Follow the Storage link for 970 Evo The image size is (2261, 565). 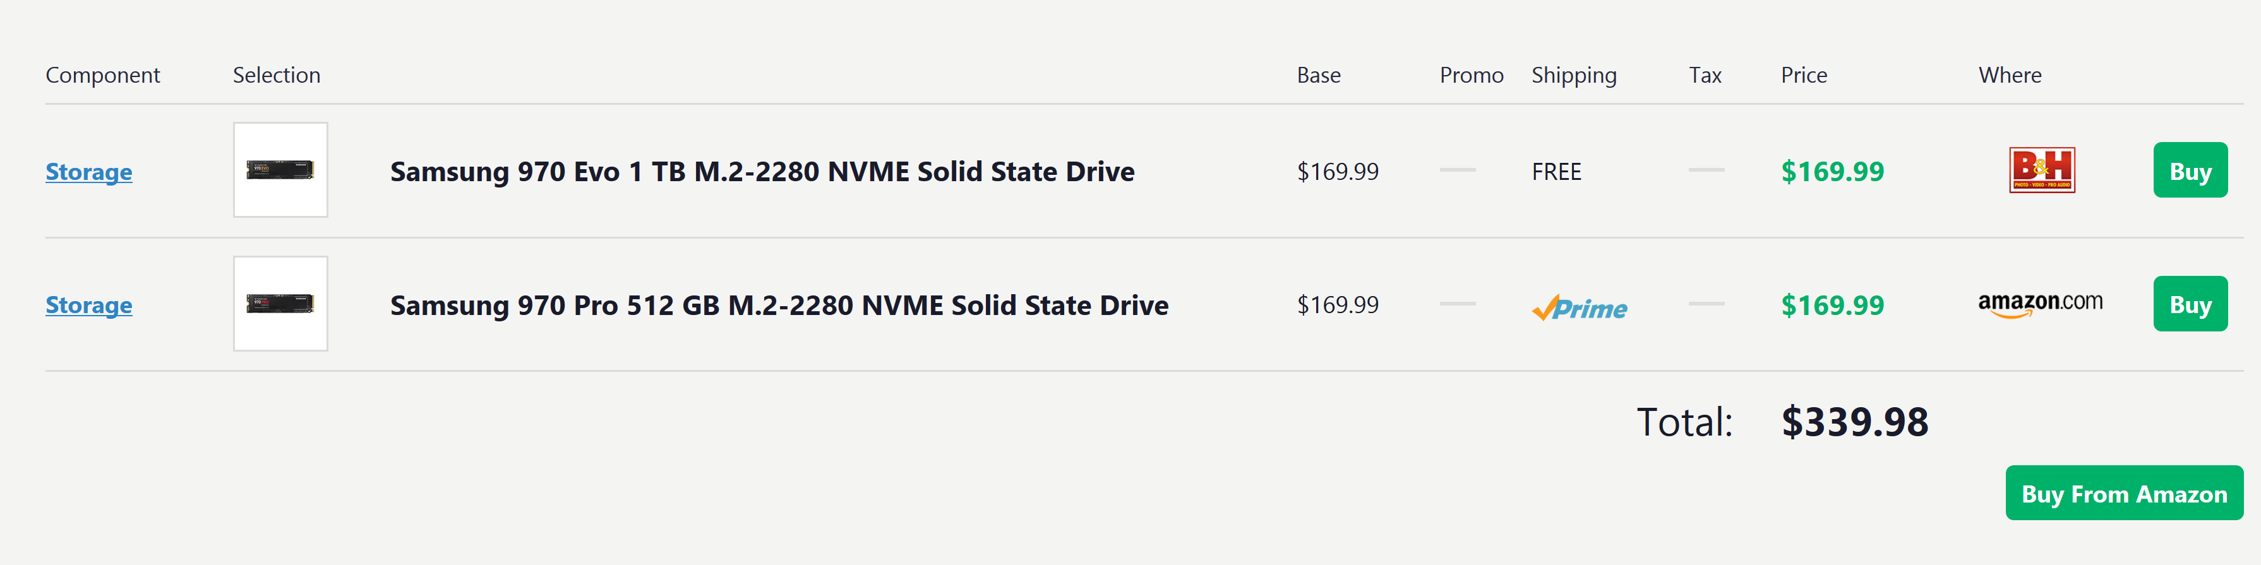[x=88, y=172]
